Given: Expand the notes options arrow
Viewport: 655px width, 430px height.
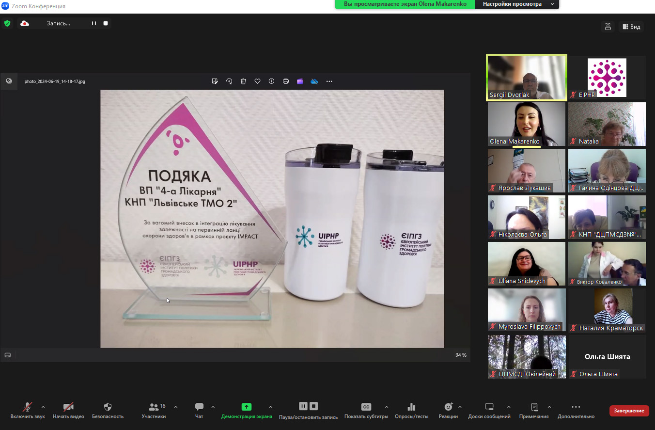Looking at the screenshot, I should point(549,407).
